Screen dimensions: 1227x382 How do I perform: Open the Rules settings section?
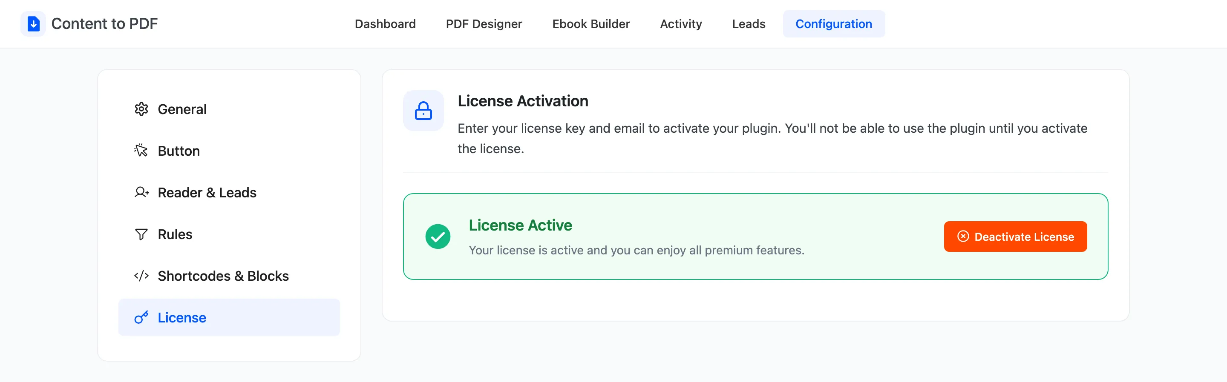229,234
